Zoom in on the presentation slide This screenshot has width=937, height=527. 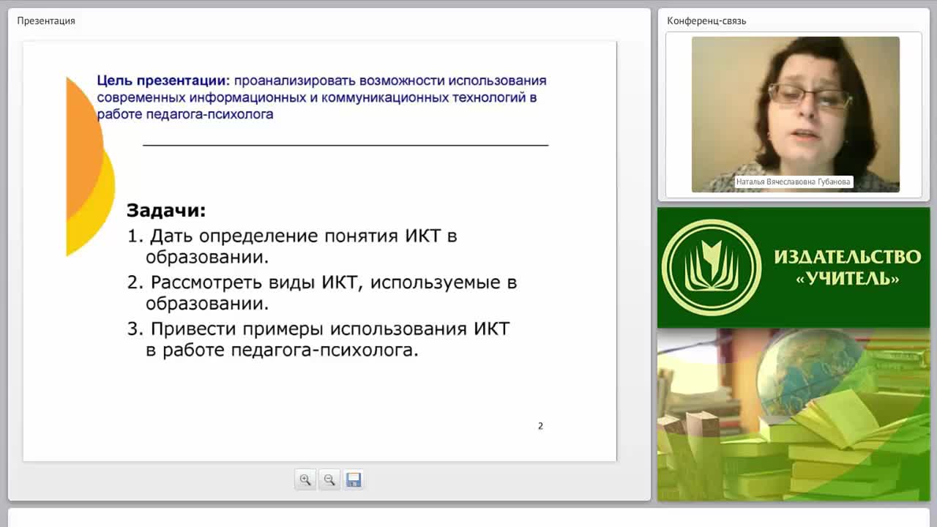click(x=305, y=480)
